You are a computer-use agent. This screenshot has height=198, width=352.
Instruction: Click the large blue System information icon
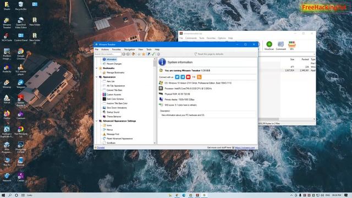coord(162,62)
